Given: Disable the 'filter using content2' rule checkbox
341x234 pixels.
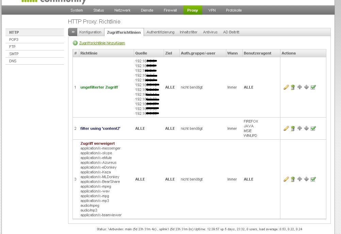Looking at the screenshot, I should pos(313,128).
